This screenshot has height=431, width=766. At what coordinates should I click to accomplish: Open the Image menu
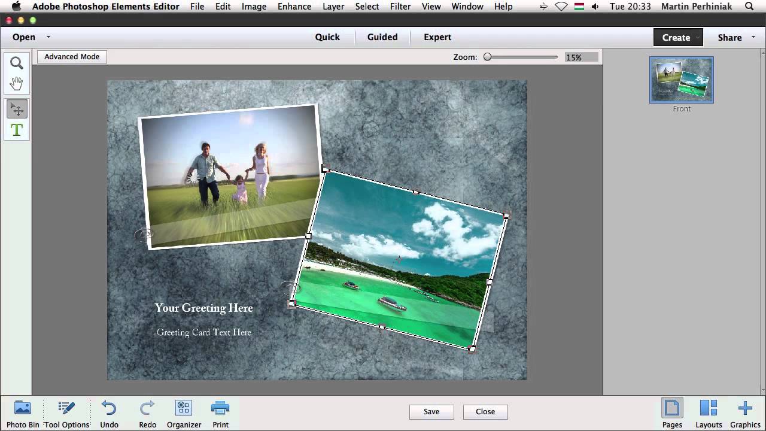[254, 7]
